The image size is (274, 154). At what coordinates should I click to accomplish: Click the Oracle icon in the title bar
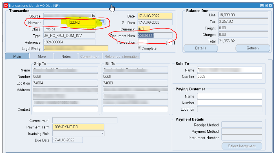tap(5, 5)
